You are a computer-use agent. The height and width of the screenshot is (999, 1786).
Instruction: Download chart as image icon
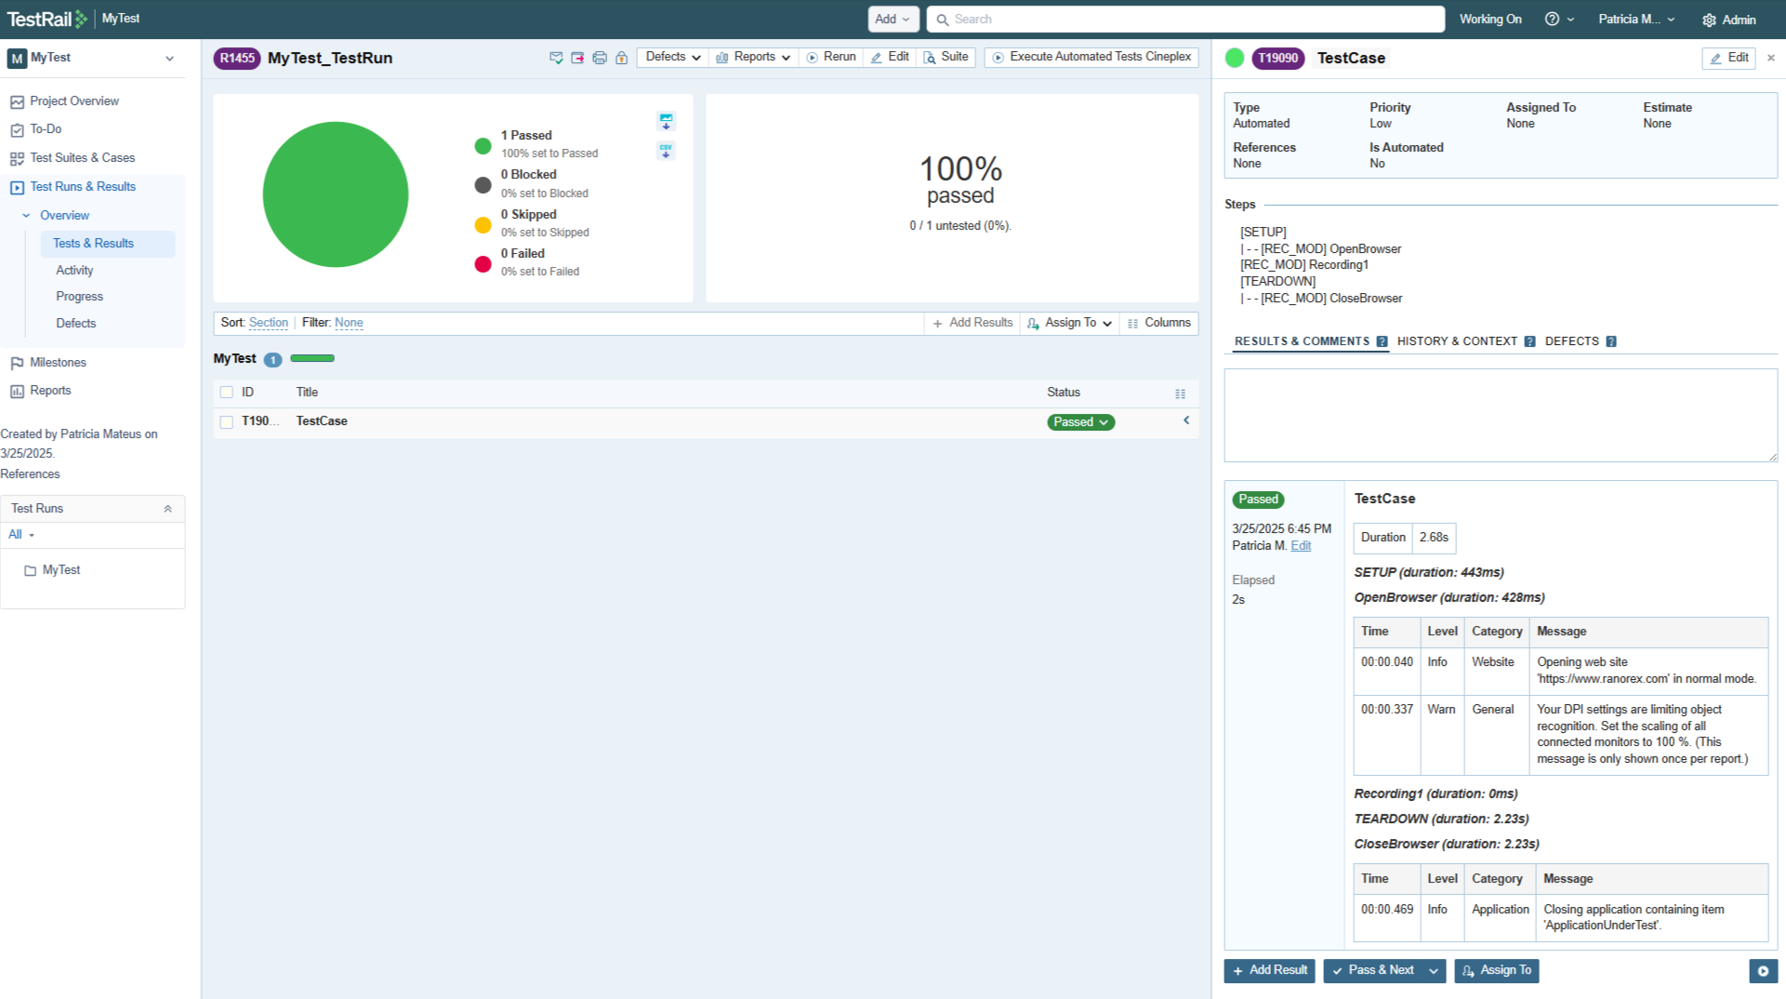tap(666, 122)
